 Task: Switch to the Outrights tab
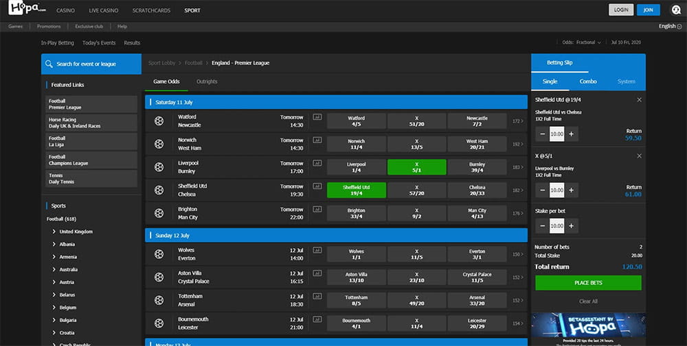pyautogui.click(x=207, y=82)
